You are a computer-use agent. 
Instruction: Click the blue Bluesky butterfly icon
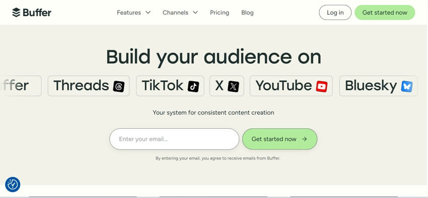click(407, 86)
